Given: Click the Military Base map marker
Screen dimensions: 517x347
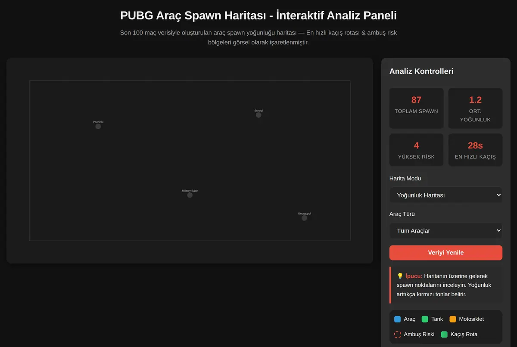Looking at the screenshot, I should coord(190,195).
